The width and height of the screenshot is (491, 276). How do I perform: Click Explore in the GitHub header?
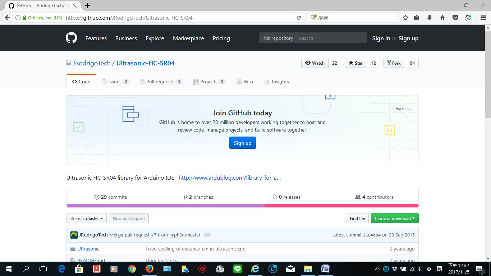point(155,38)
